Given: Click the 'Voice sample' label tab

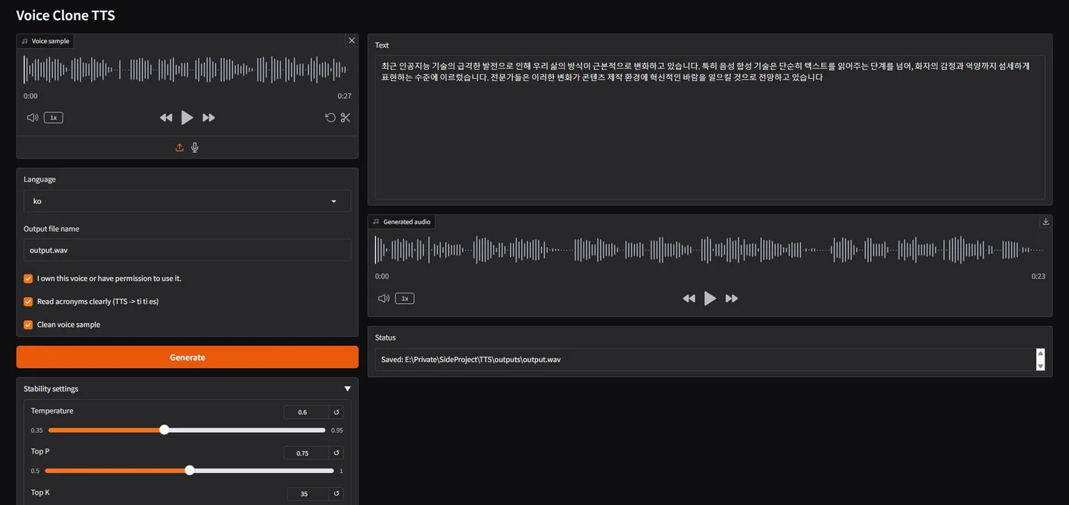Looking at the screenshot, I should pyautogui.click(x=45, y=41).
